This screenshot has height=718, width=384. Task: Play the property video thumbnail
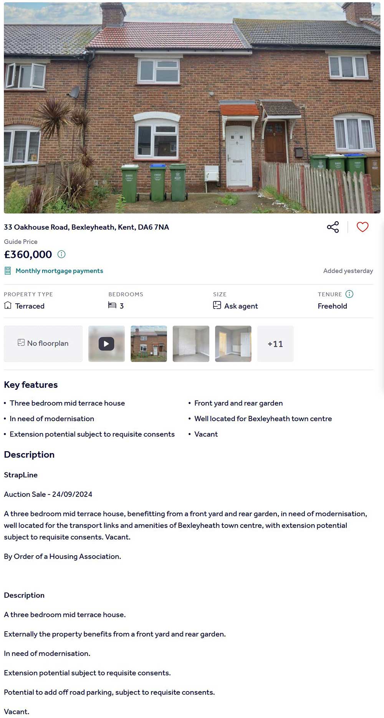[x=106, y=344]
